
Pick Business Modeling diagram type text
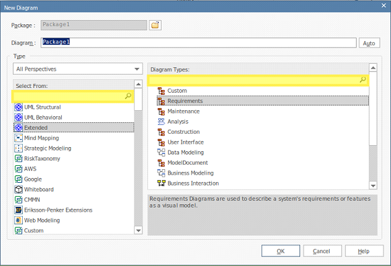[190, 173]
